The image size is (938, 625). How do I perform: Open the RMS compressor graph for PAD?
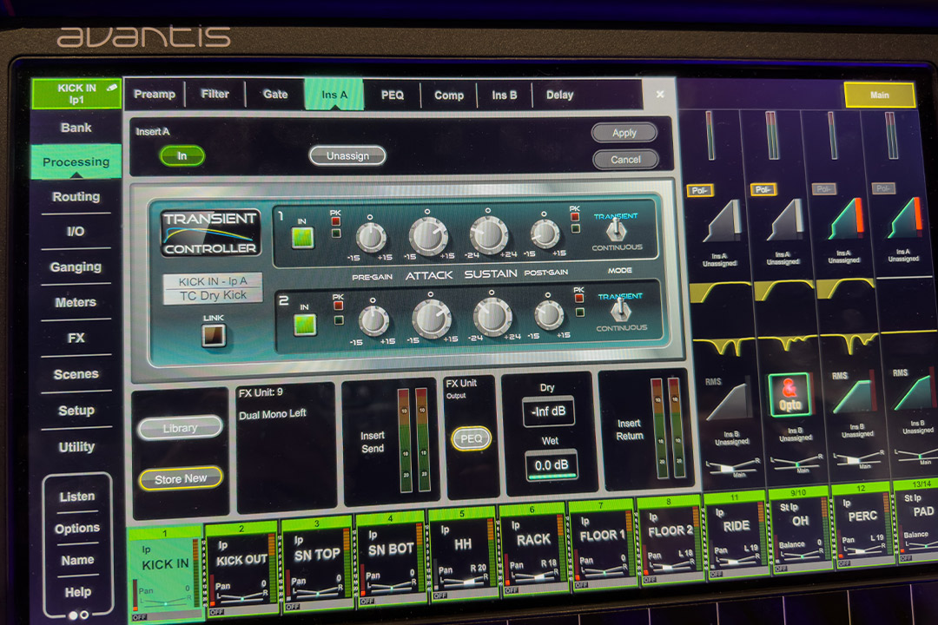click(913, 390)
